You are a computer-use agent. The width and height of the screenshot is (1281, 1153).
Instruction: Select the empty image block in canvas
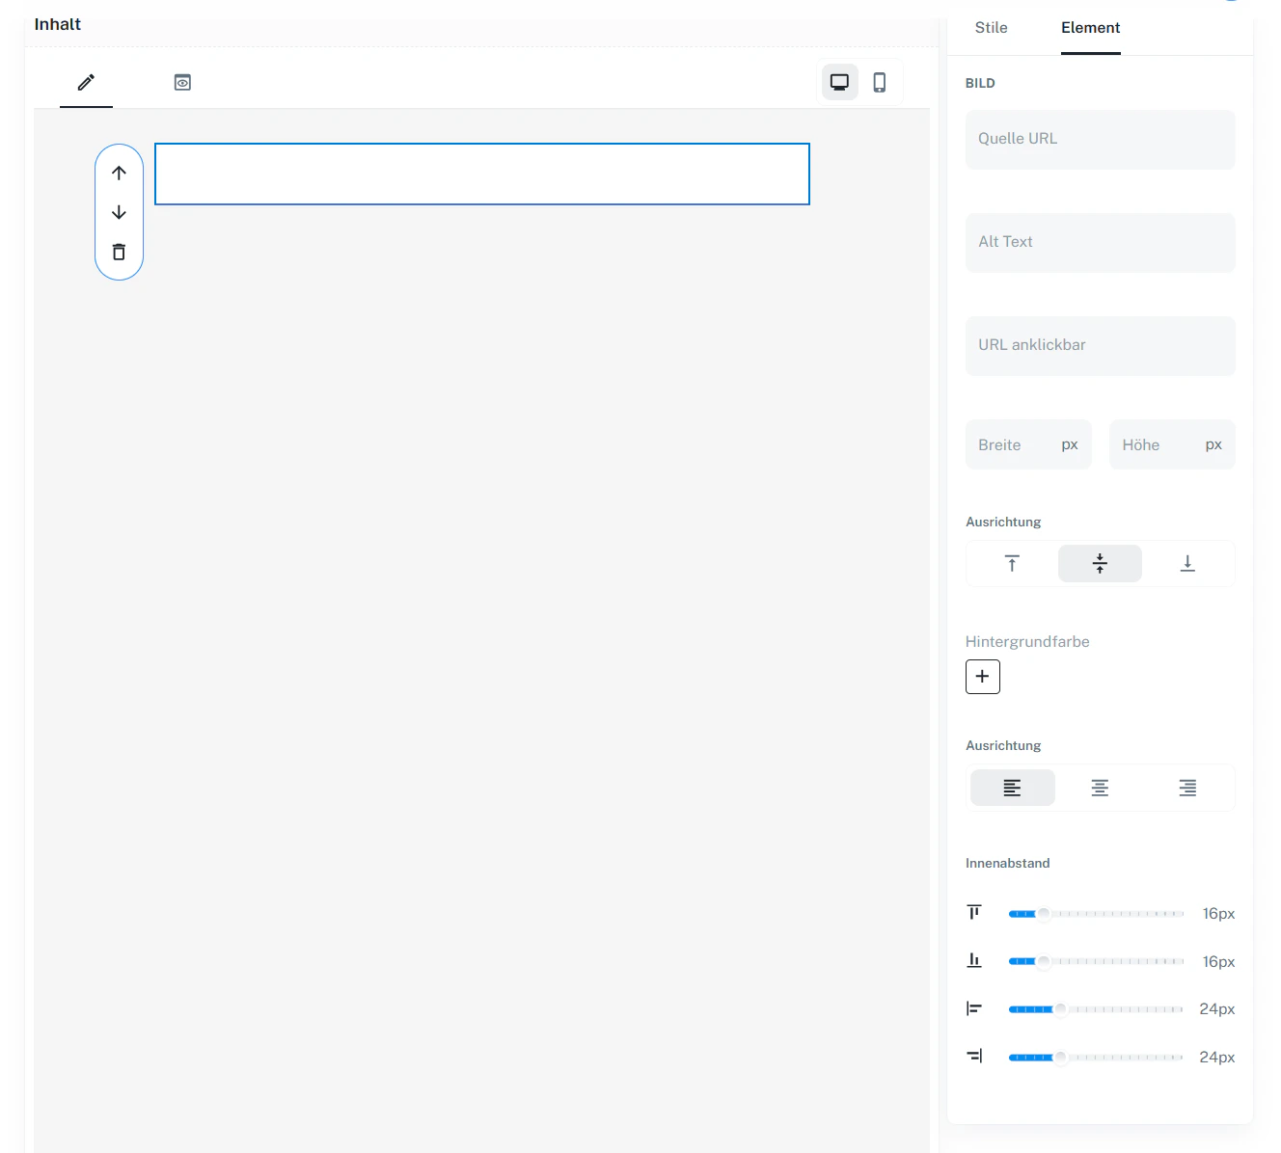click(x=482, y=174)
